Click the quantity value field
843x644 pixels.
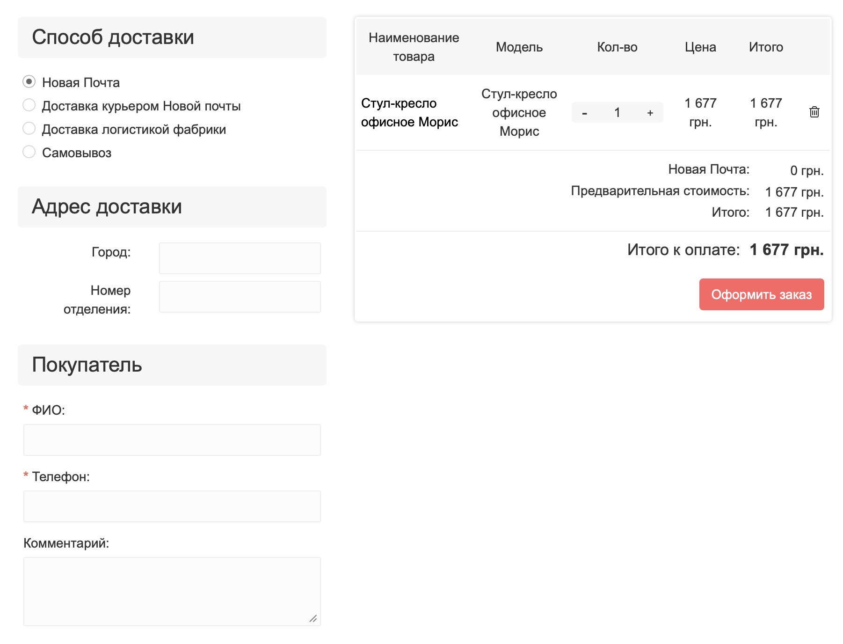(x=617, y=113)
